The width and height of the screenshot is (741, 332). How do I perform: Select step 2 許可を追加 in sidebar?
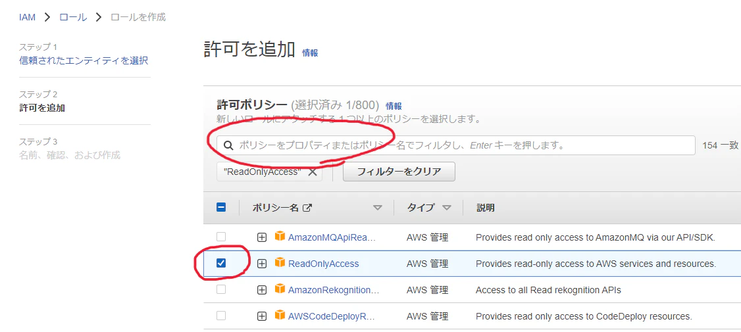click(x=42, y=108)
